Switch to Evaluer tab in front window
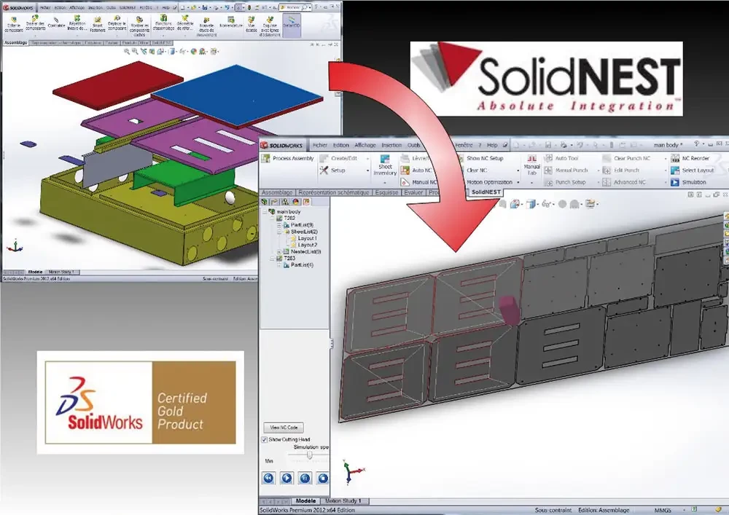Screen dimensions: 729x515 coord(413,192)
